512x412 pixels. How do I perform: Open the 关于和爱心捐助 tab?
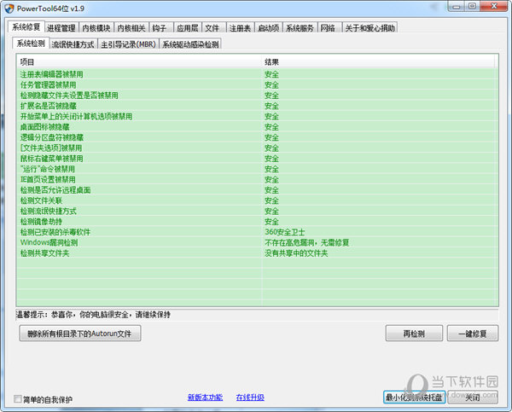[x=370, y=28]
